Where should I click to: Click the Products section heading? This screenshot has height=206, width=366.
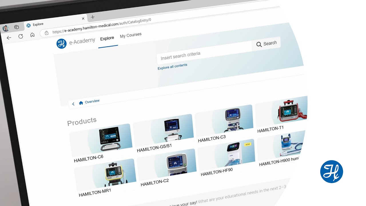click(x=82, y=121)
